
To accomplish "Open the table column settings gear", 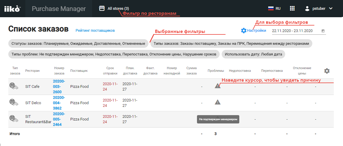I will click(327, 71).
